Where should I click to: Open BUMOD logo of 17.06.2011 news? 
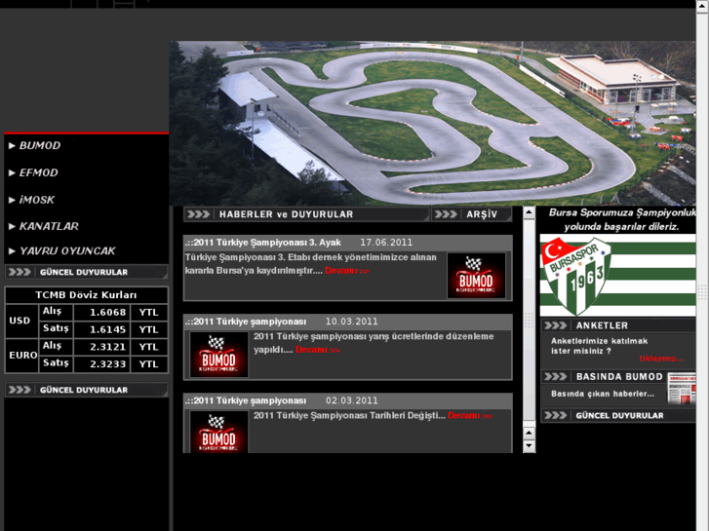click(476, 276)
